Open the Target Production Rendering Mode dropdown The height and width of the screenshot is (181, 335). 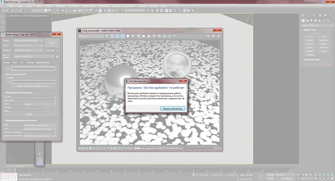pyautogui.click(x=28, y=41)
